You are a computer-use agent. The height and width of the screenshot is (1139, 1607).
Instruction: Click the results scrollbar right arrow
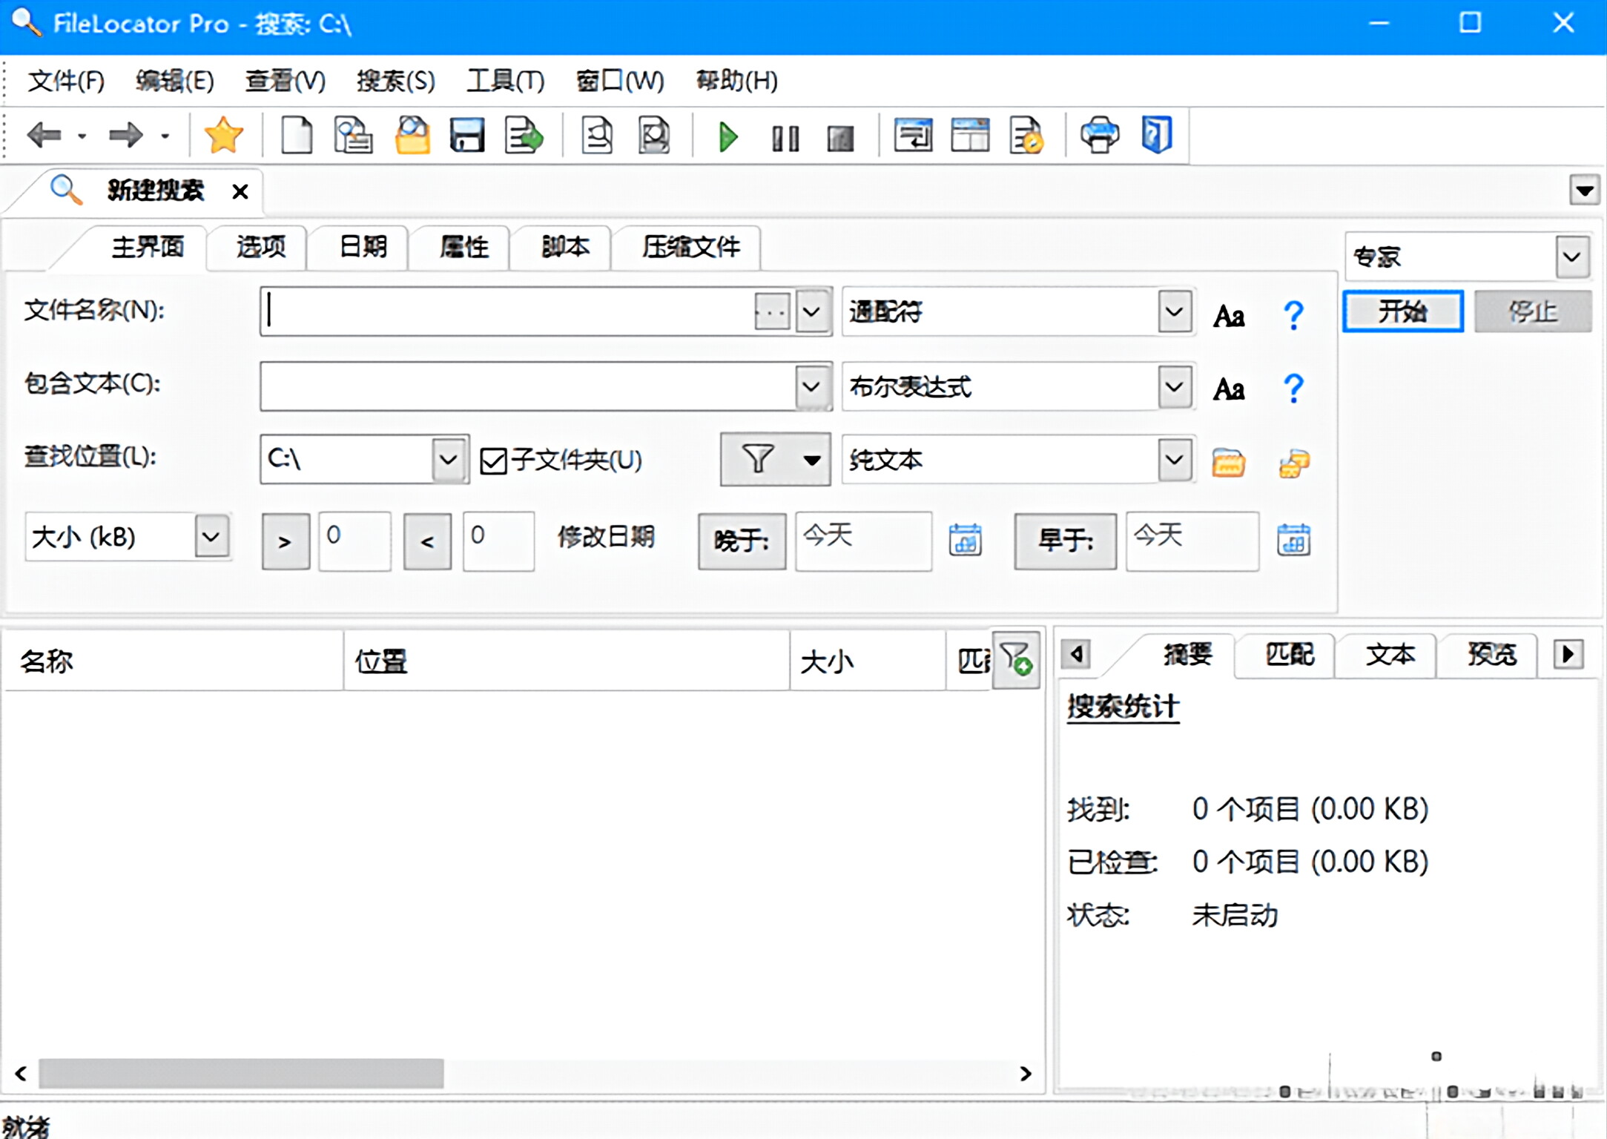1026,1073
